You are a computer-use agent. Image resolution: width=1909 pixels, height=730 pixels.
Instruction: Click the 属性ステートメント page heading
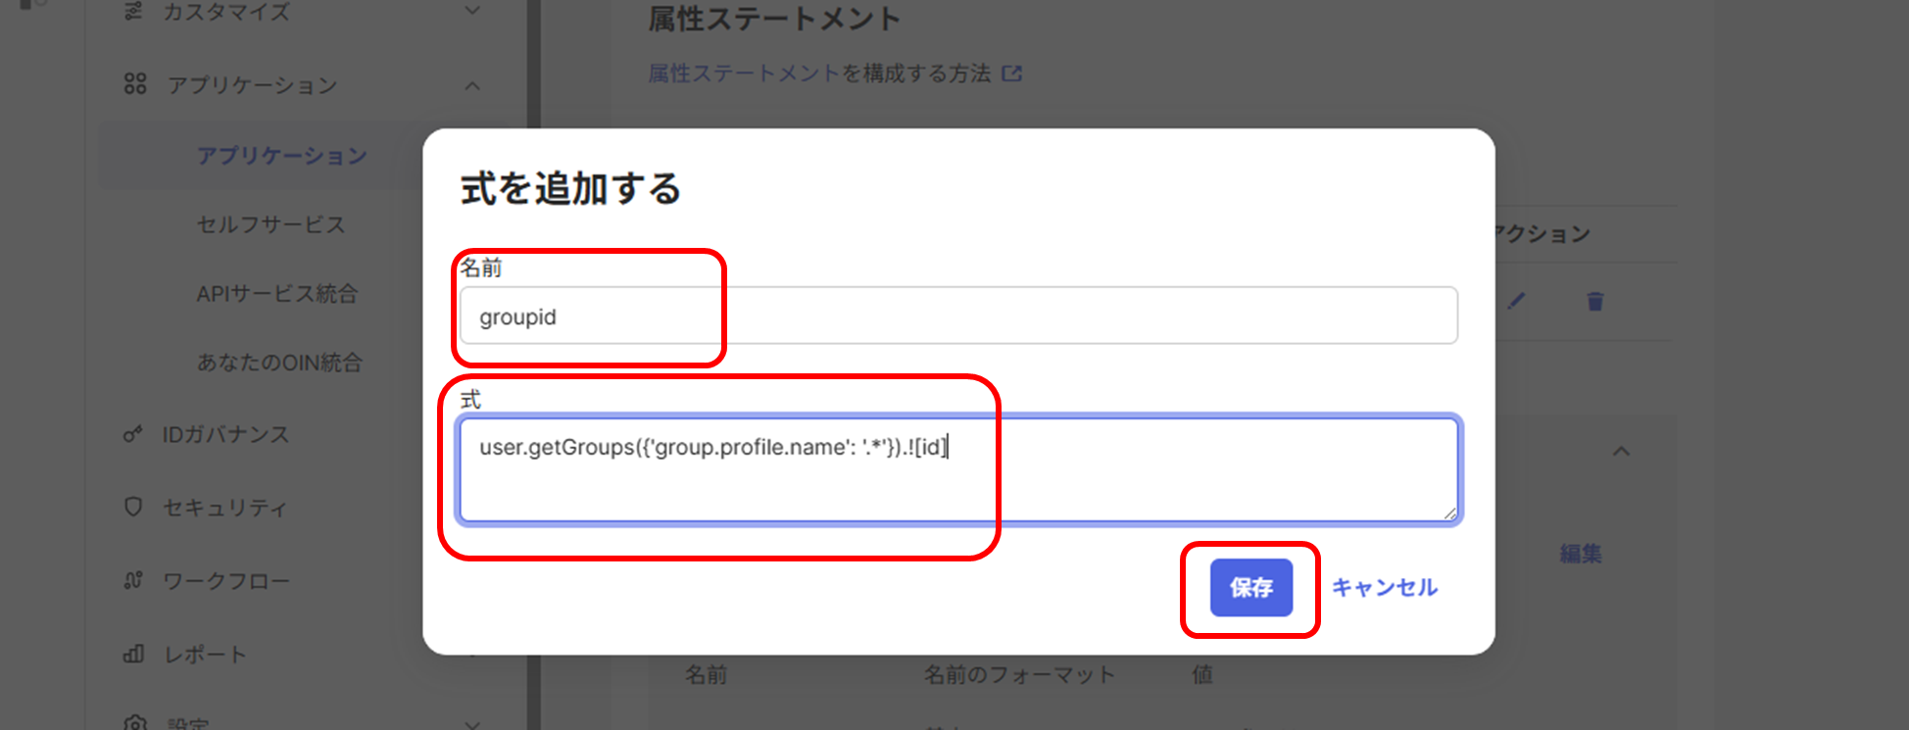774,19
